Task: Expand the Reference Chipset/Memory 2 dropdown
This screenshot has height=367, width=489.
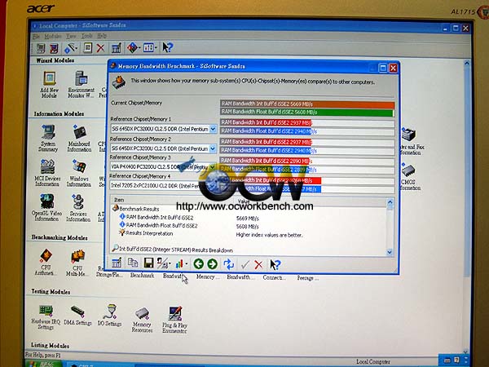Action: click(213, 148)
